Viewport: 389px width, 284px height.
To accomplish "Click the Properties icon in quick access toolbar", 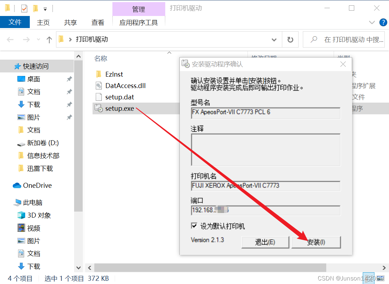I will (24, 9).
